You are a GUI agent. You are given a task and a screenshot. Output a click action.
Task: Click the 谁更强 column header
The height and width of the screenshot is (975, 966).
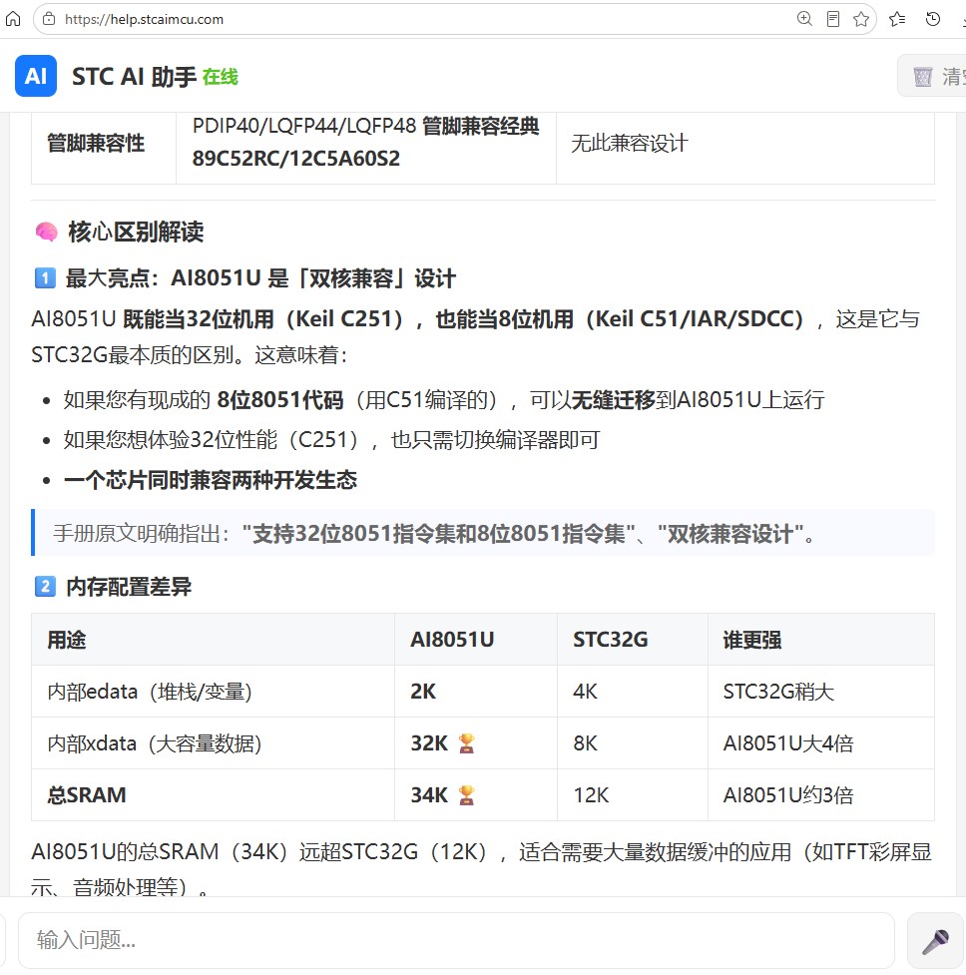coord(821,640)
